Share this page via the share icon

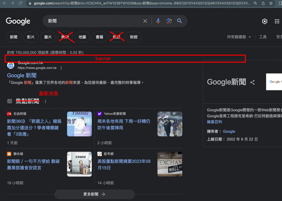tap(263, 3)
